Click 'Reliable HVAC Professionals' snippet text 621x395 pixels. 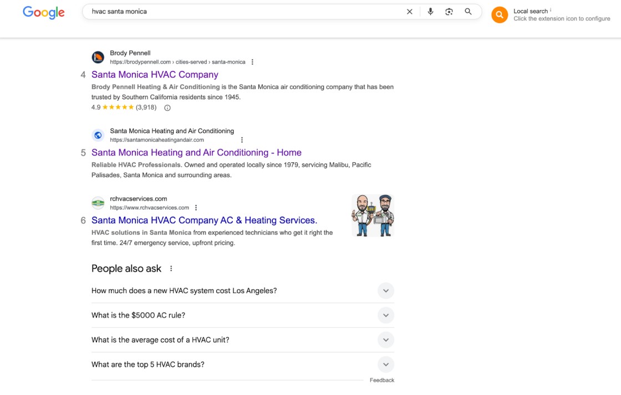136,165
